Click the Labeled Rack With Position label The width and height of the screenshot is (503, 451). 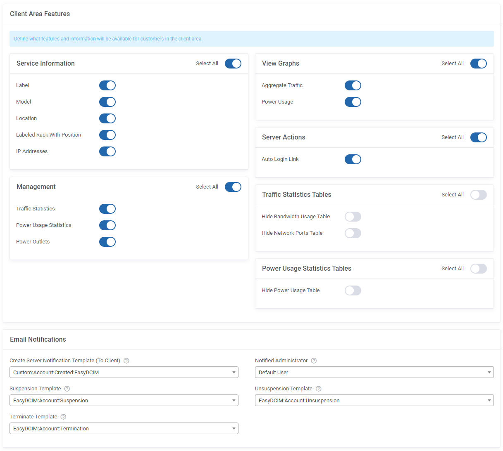[x=48, y=135]
